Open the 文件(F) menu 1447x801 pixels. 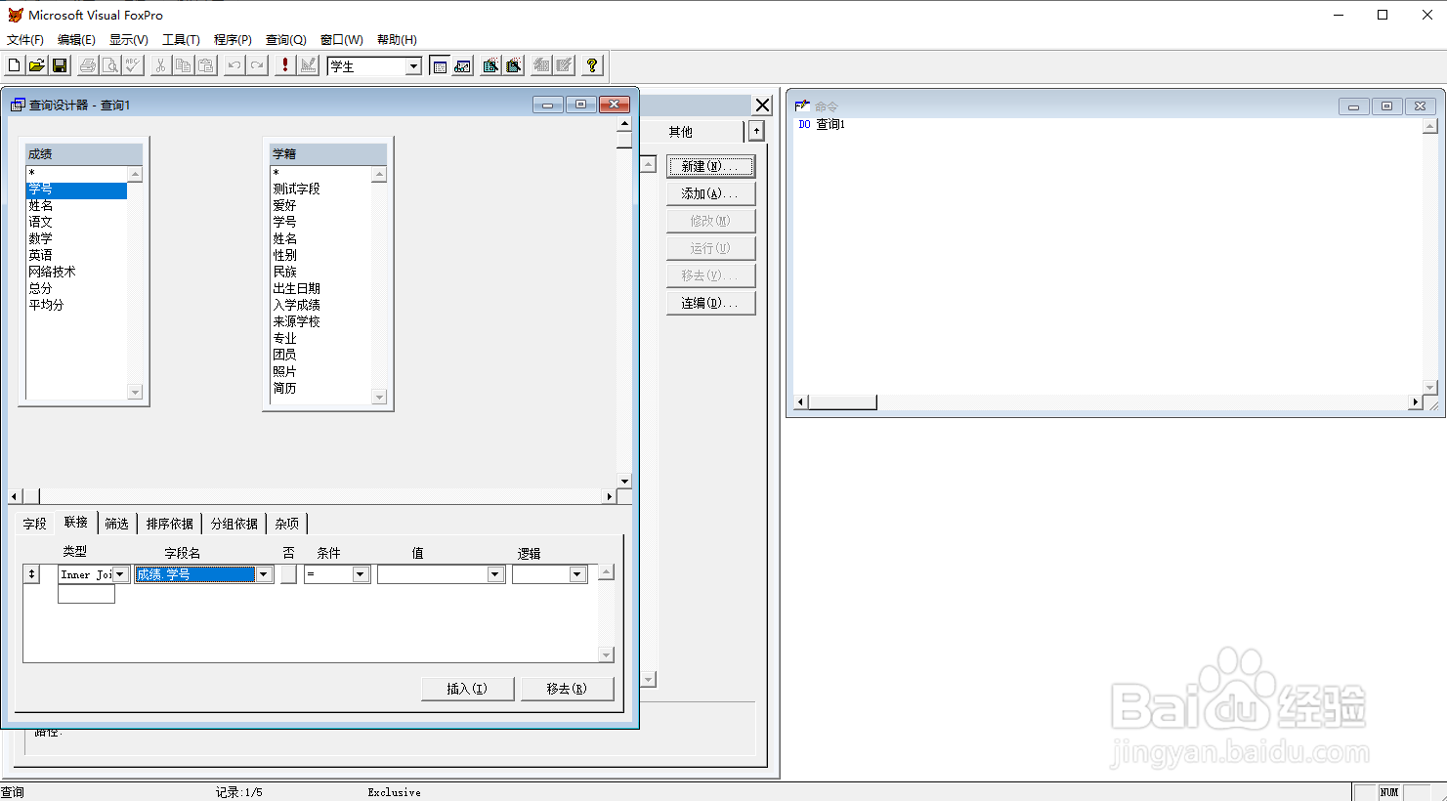pyautogui.click(x=25, y=40)
